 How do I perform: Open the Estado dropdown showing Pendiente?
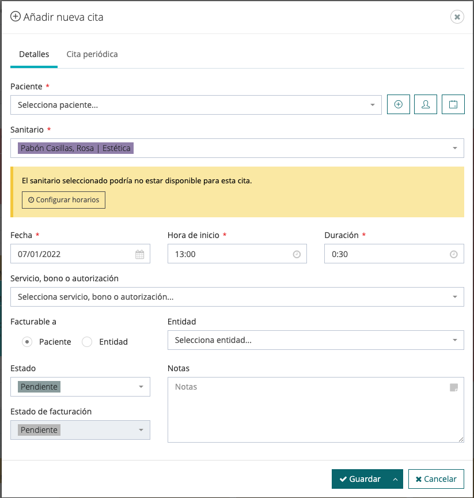(x=80, y=387)
